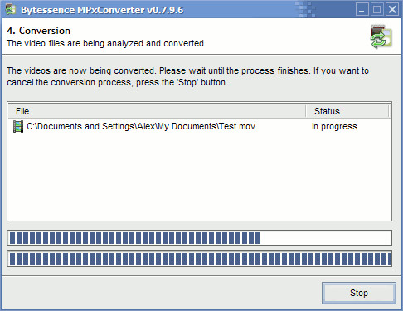403x311 pixels.
Task: Stop the conversion process
Action: (x=359, y=293)
